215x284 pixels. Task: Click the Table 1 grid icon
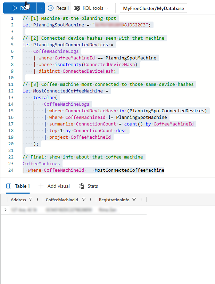pos(9,186)
